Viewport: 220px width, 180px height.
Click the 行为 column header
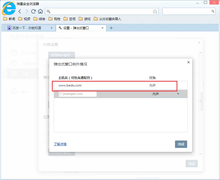pyautogui.click(x=152, y=78)
